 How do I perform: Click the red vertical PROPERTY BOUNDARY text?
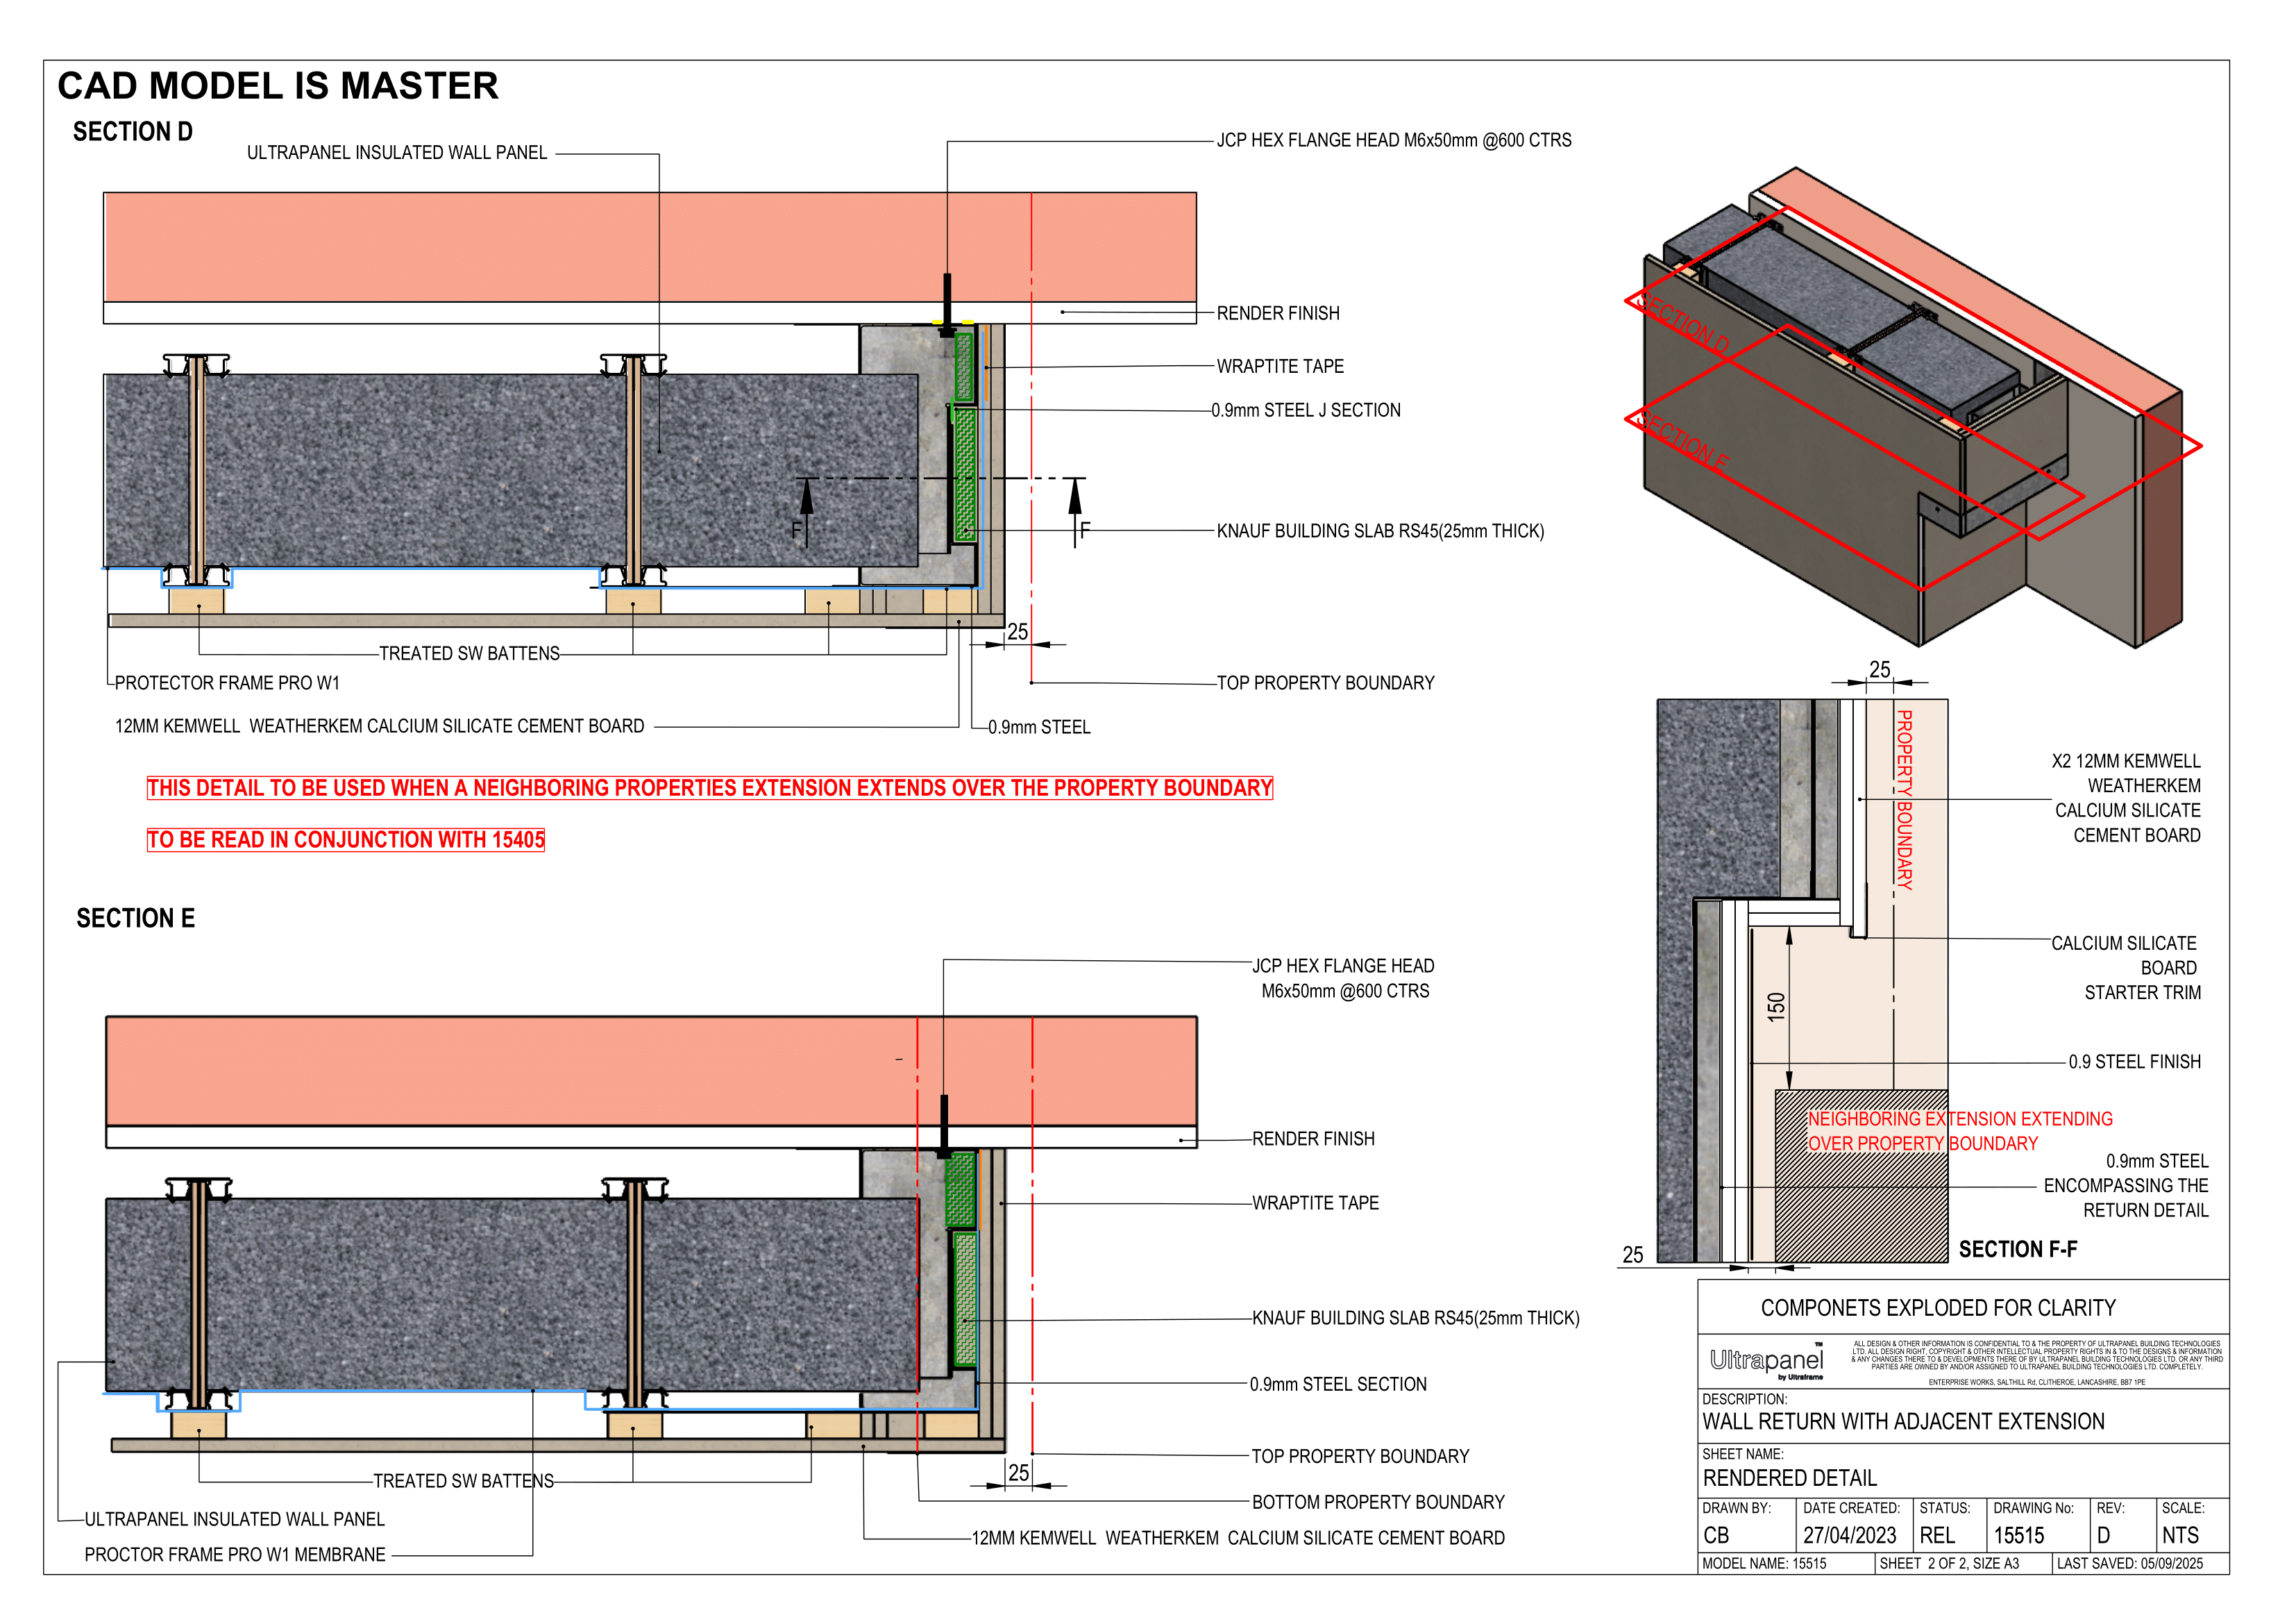tap(1905, 799)
